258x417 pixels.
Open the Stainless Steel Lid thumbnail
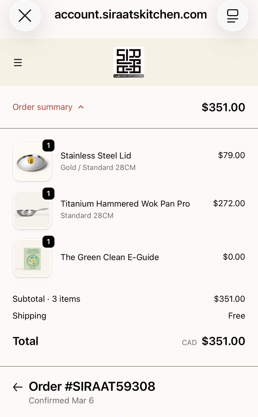tap(32, 162)
